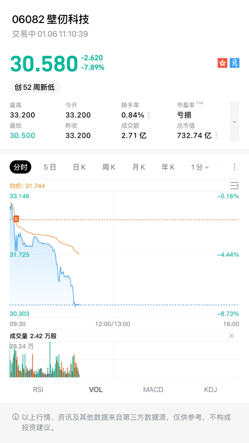Toggle the KDJ indicator
The width and height of the screenshot is (249, 443).
(x=210, y=389)
